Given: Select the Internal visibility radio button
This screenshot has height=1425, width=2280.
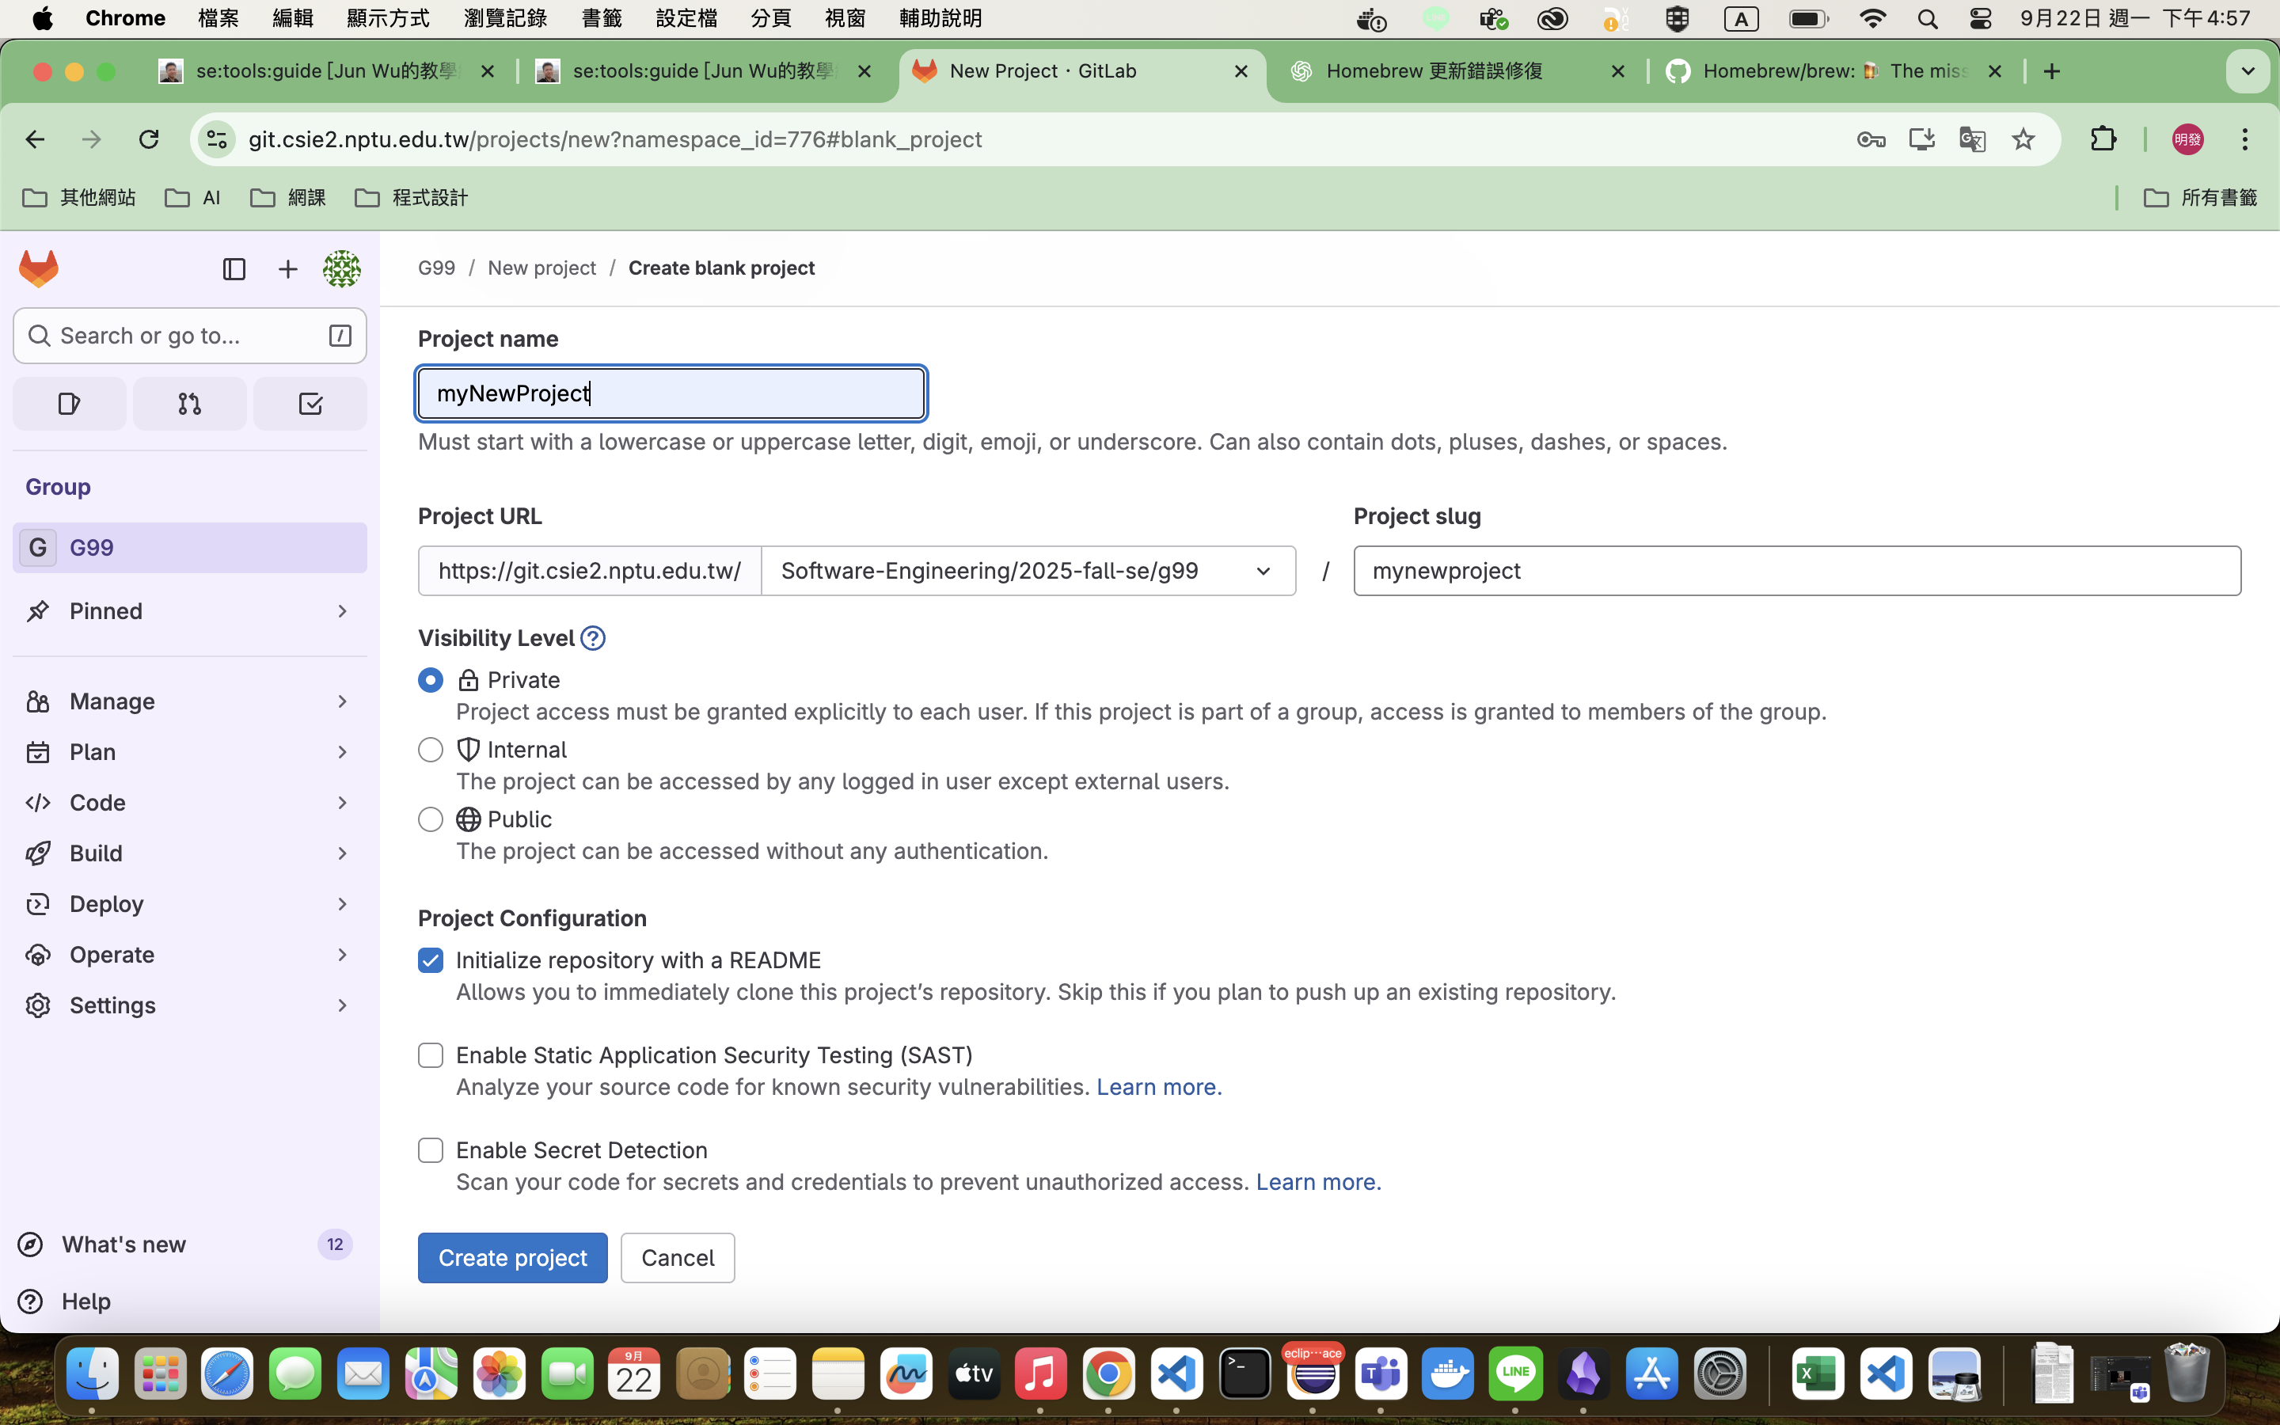Looking at the screenshot, I should click(x=431, y=749).
